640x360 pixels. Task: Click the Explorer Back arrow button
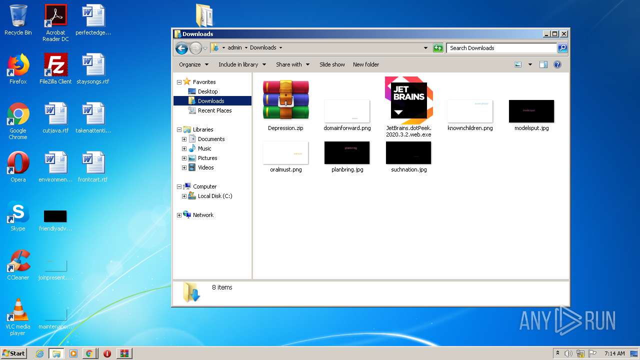[x=181, y=48]
